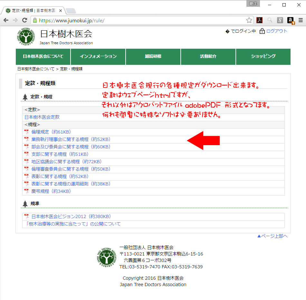Click the Copyright 2016 日本樹木医会 text
306x300 pixels.
[153, 278]
